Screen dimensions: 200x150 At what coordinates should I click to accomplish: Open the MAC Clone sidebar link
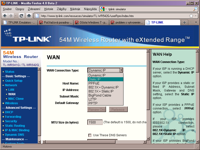pyautogui.click(x=16, y=98)
